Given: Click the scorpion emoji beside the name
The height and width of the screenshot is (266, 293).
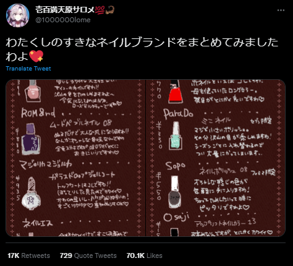Looking at the screenshot, I should click(110, 10).
